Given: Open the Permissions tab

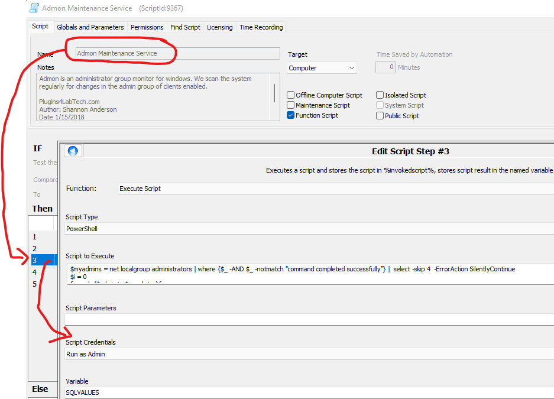Looking at the screenshot, I should (147, 27).
